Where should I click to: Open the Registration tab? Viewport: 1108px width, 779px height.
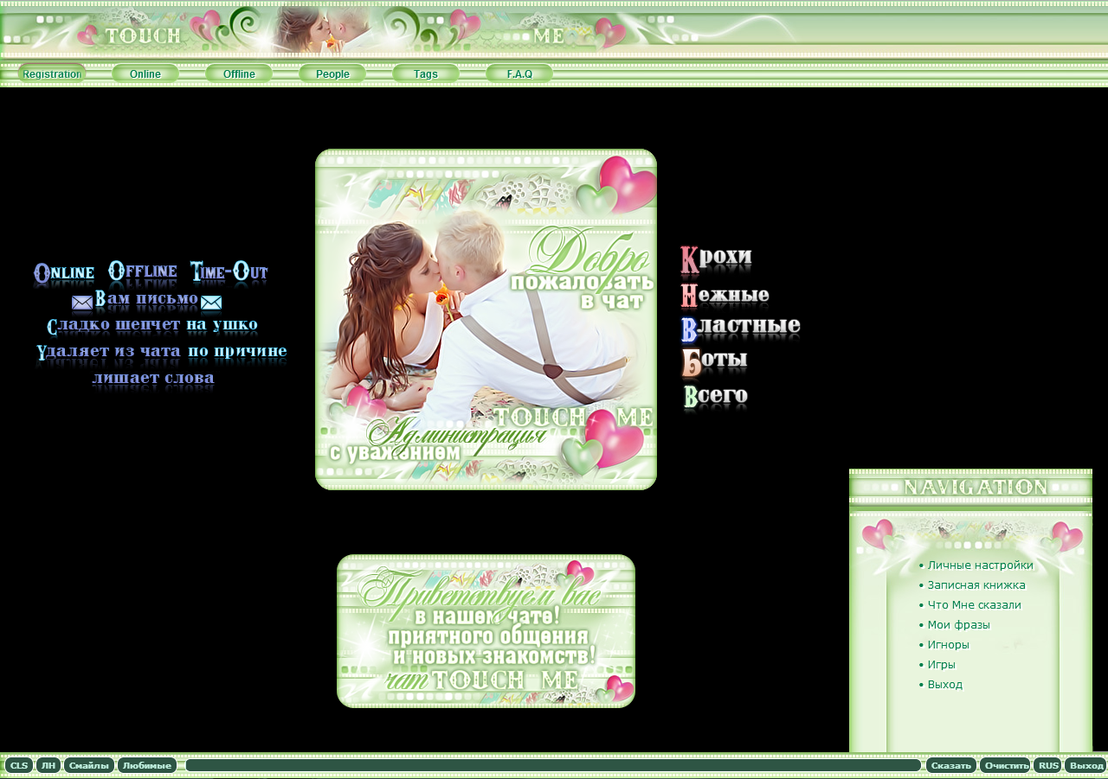point(52,73)
